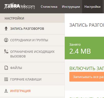Click the Zebra Telecom logo
104x98 pixels.
(x=19, y=6)
